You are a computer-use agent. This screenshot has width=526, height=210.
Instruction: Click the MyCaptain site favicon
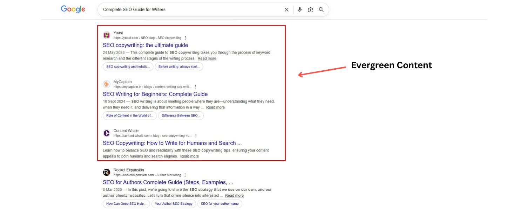107,84
